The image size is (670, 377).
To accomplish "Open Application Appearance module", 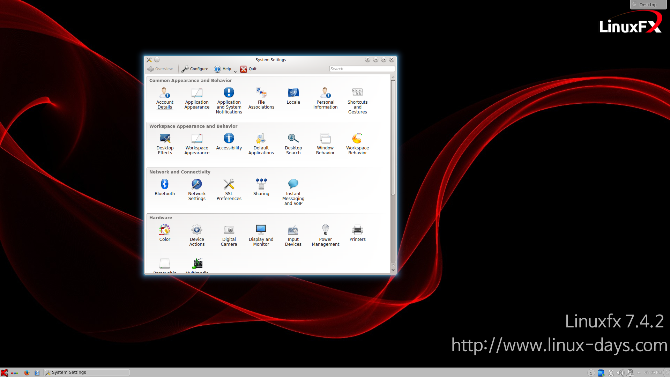I will click(197, 98).
